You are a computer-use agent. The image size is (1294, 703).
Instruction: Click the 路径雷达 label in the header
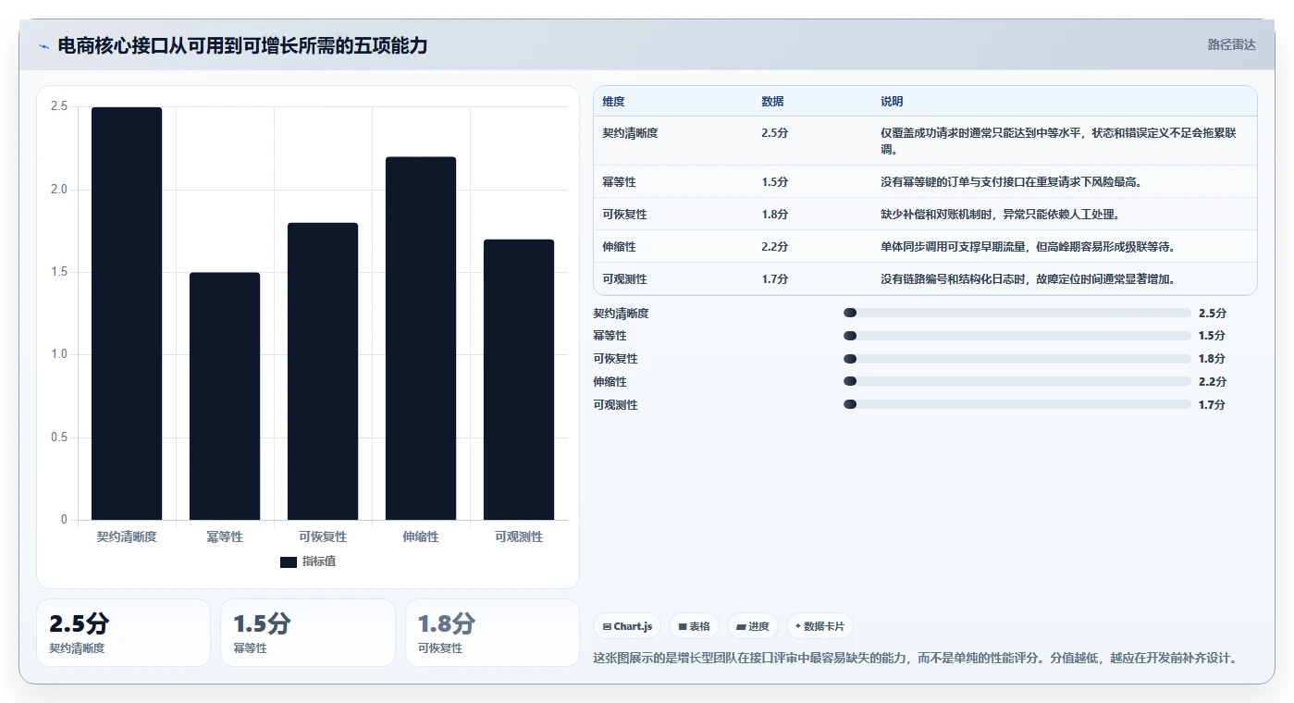point(1231,44)
